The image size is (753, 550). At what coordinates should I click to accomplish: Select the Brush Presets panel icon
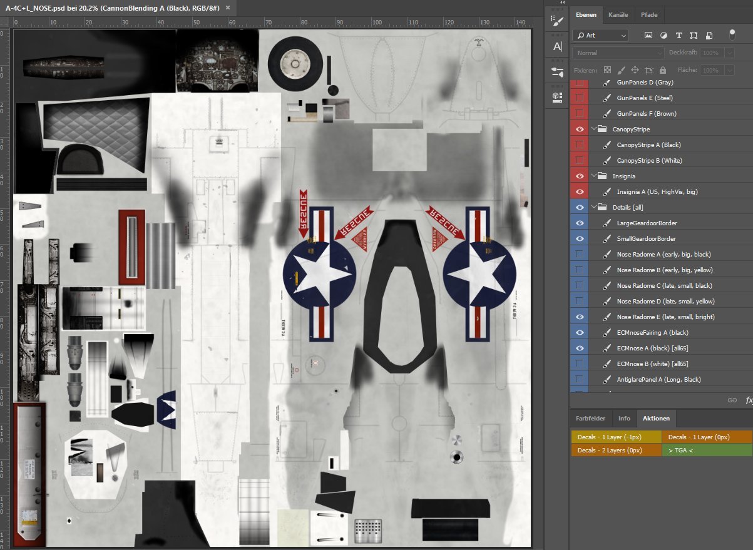[556, 20]
